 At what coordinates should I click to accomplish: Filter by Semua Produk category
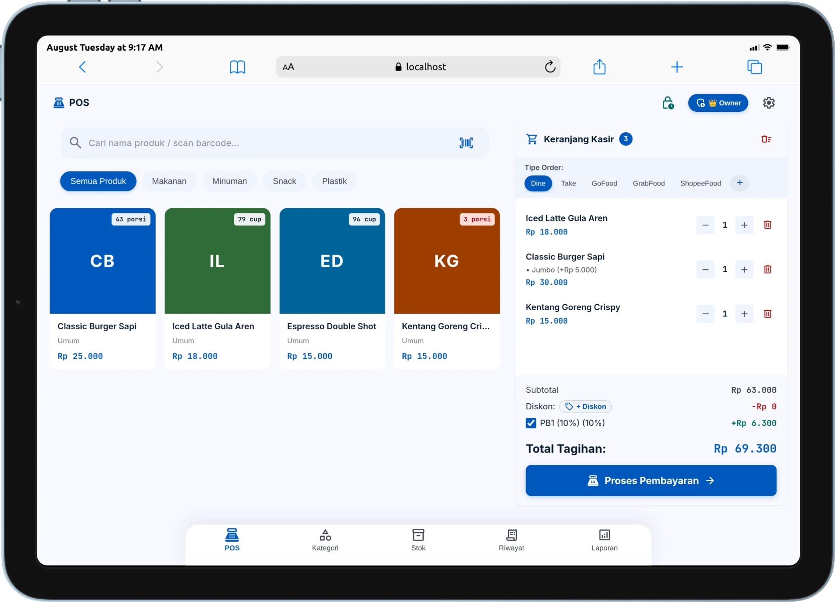pyautogui.click(x=98, y=181)
